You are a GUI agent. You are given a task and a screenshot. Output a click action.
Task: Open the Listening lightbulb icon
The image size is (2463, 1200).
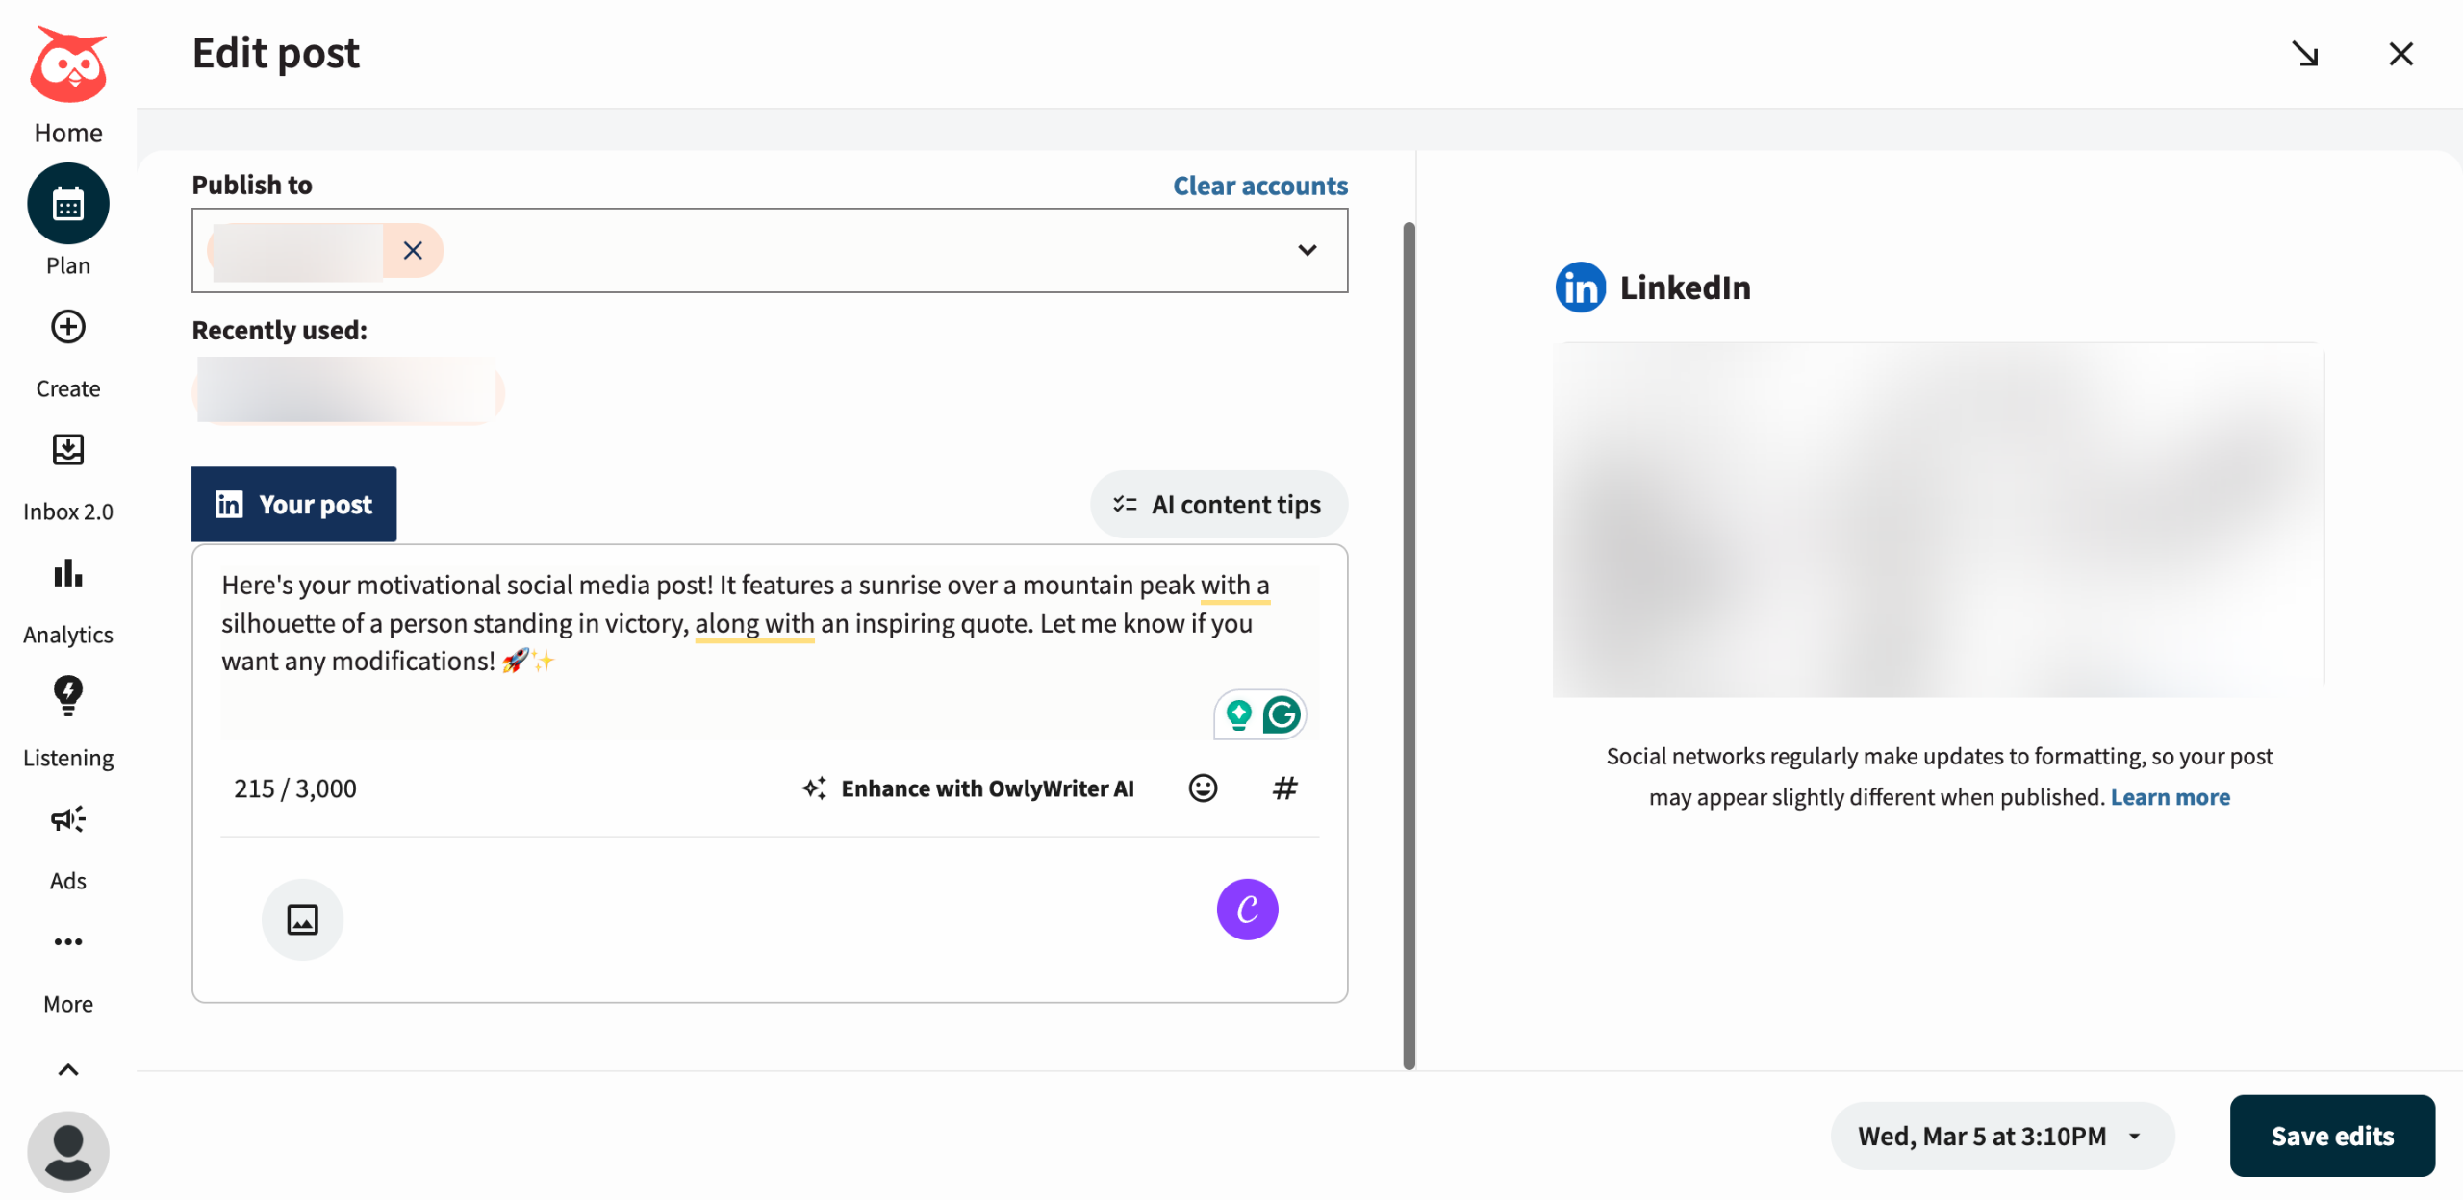[x=68, y=696]
